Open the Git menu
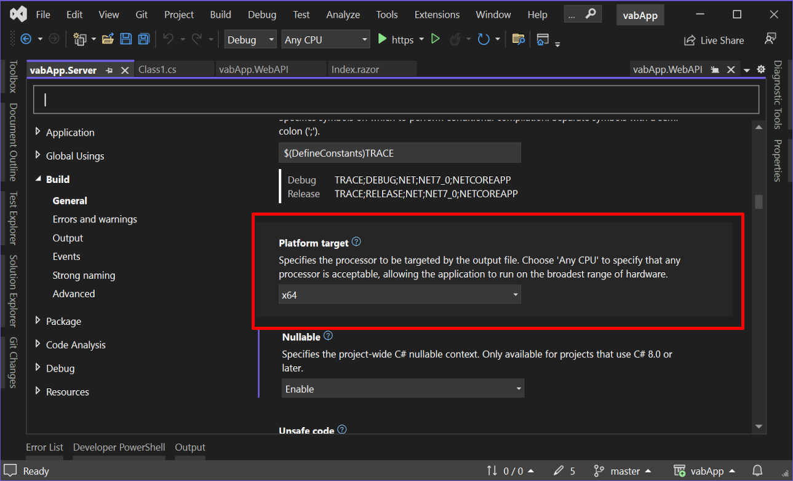 coord(141,15)
